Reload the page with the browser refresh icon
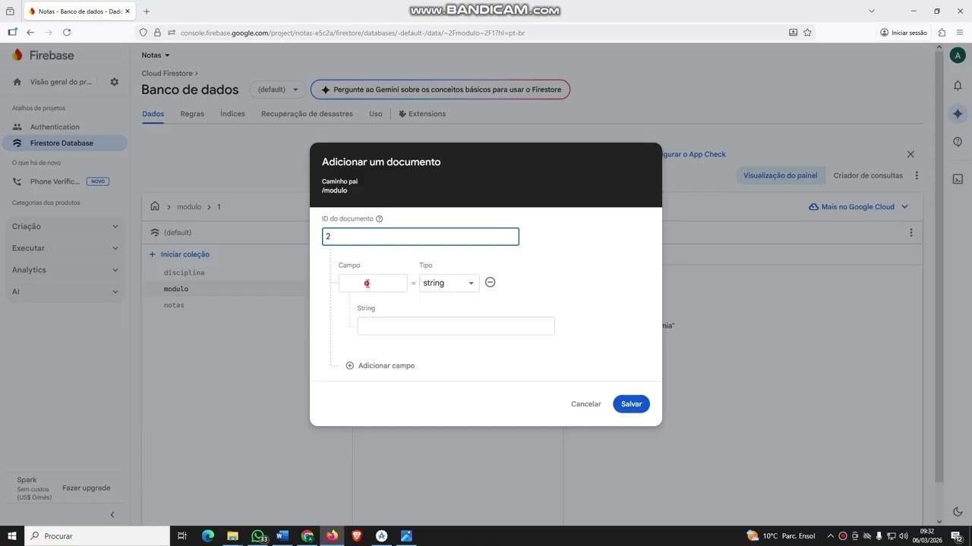Screen dimensions: 972x546 [x=67, y=33]
